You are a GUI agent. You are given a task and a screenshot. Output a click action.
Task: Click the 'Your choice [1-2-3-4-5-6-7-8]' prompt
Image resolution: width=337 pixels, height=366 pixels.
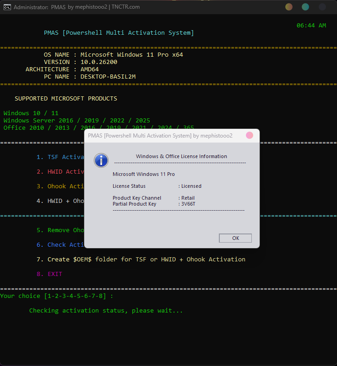57,296
